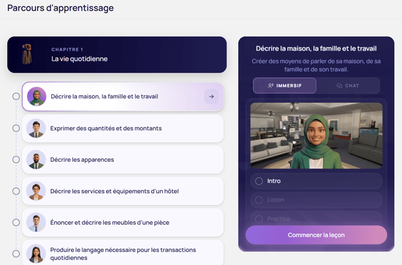The height and width of the screenshot is (265, 402).
Task: Click the living room lesson preview image
Action: tap(316, 135)
